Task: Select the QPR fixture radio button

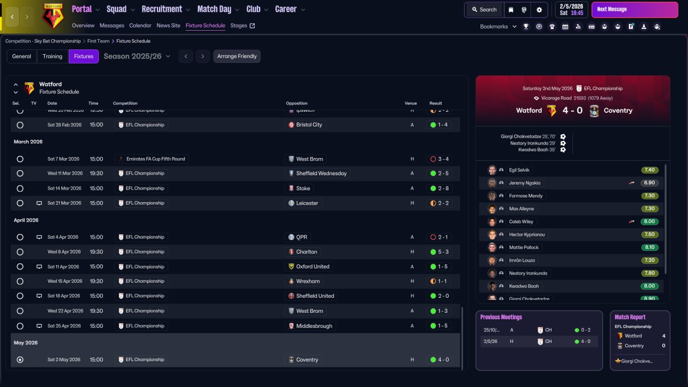Action: (20, 237)
